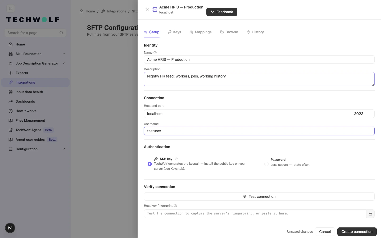This screenshot has width=381, height=238.
Task: Click the Beta badge next to Agent user guides
Action: (x=52, y=140)
